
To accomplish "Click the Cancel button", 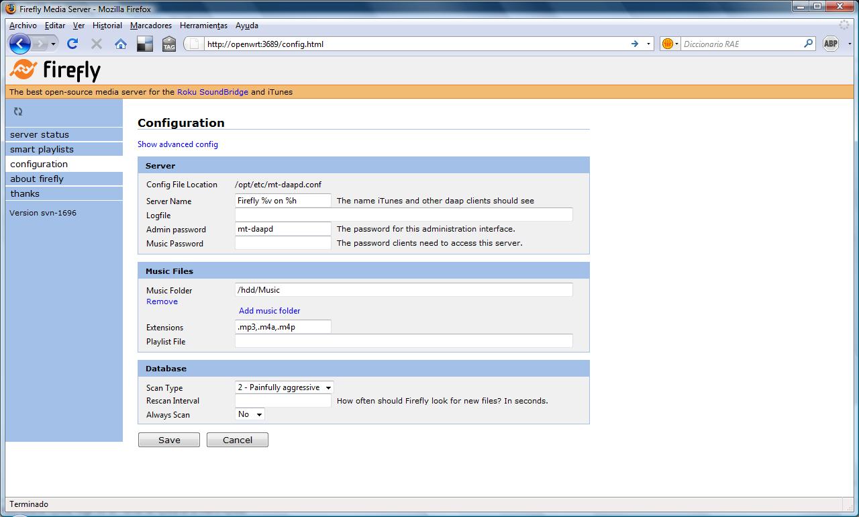I will click(238, 440).
